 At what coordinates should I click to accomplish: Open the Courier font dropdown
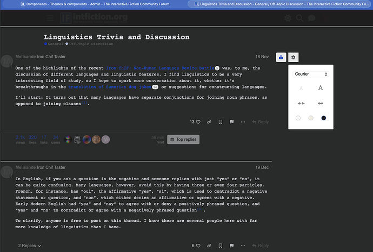(x=311, y=74)
